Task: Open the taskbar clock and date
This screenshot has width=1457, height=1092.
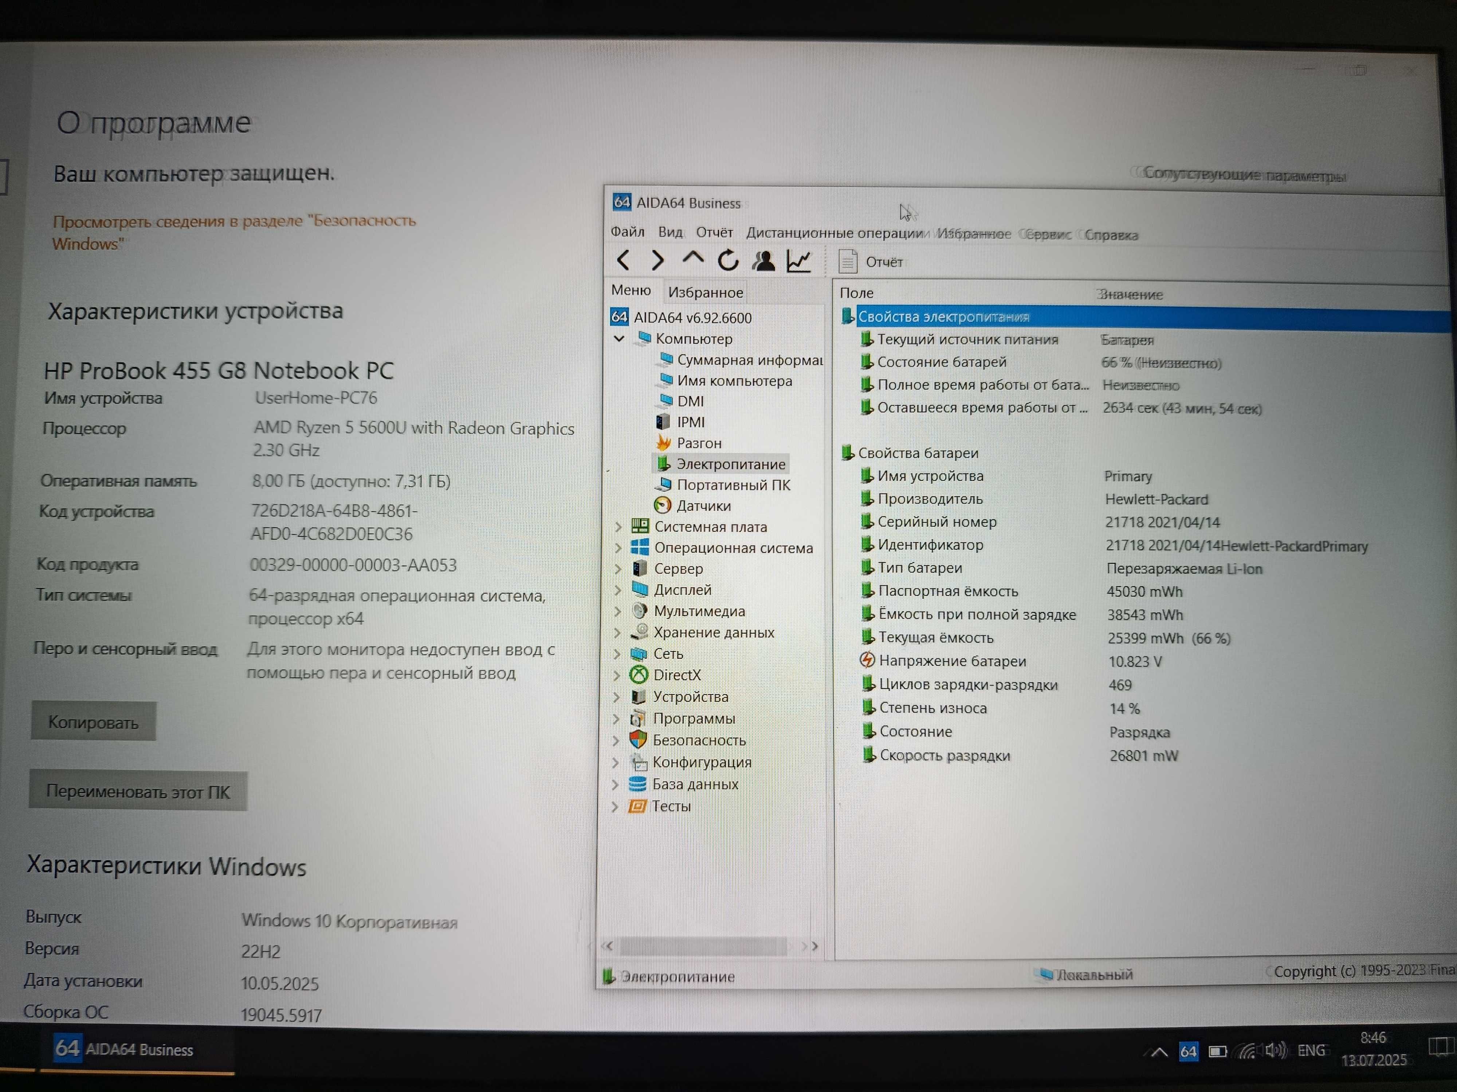Action: 1373,1049
